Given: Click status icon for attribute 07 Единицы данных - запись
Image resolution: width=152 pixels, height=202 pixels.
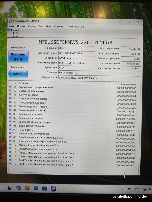Looking at the screenshot, I should [10, 110].
